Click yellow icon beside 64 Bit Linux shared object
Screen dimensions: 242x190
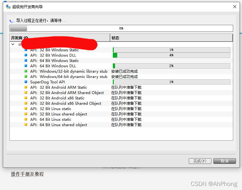pyautogui.click(x=26, y=125)
